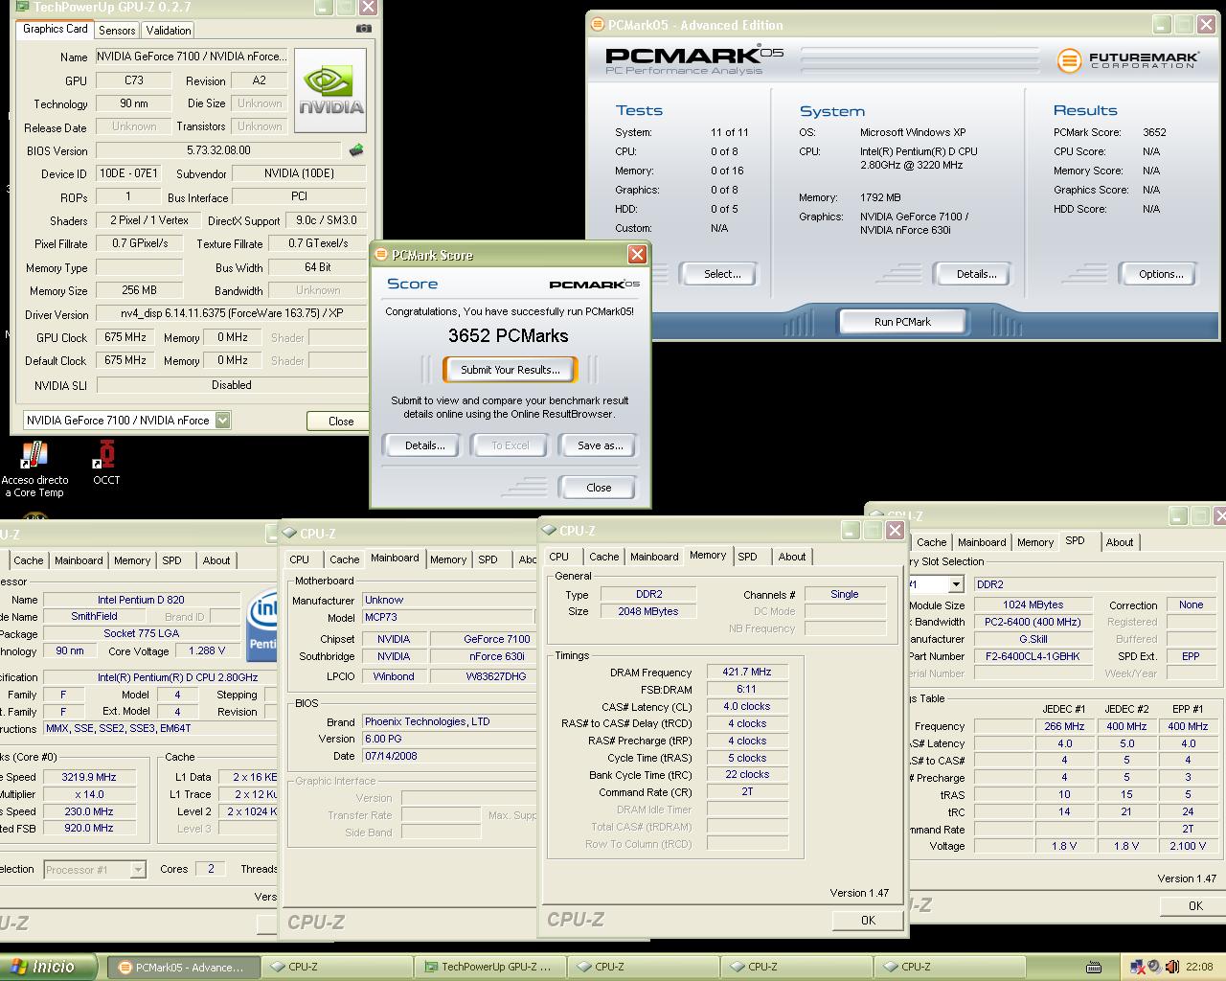Screen dimensions: 1226x981
Task: Click the GPU-Z screenshot camera icon
Action: pyautogui.click(x=363, y=29)
